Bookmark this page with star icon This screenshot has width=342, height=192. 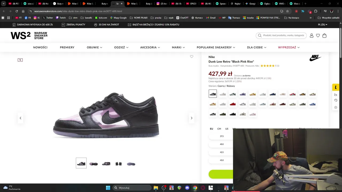[287, 11]
